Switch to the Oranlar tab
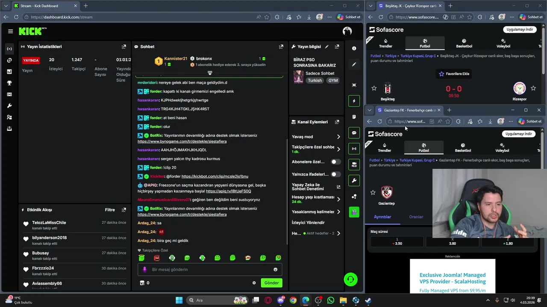This screenshot has width=547, height=307. tap(416, 217)
